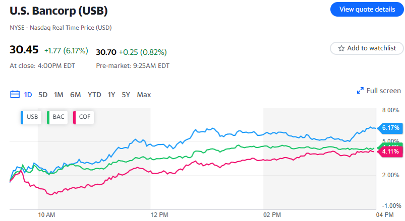Screen dimensions: 405x221
Task: Select the 5D time range
Action: 43,95
